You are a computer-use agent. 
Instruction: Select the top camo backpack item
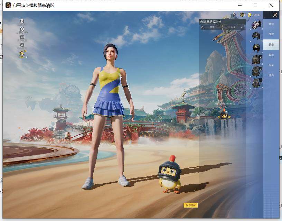click(x=256, y=59)
